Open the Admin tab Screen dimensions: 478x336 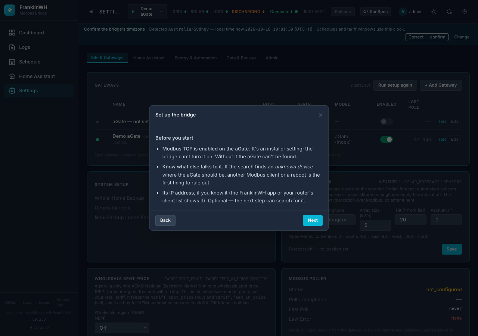[272, 58]
